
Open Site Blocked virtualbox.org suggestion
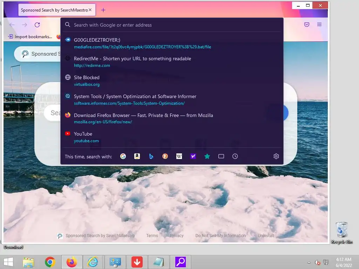point(172,81)
